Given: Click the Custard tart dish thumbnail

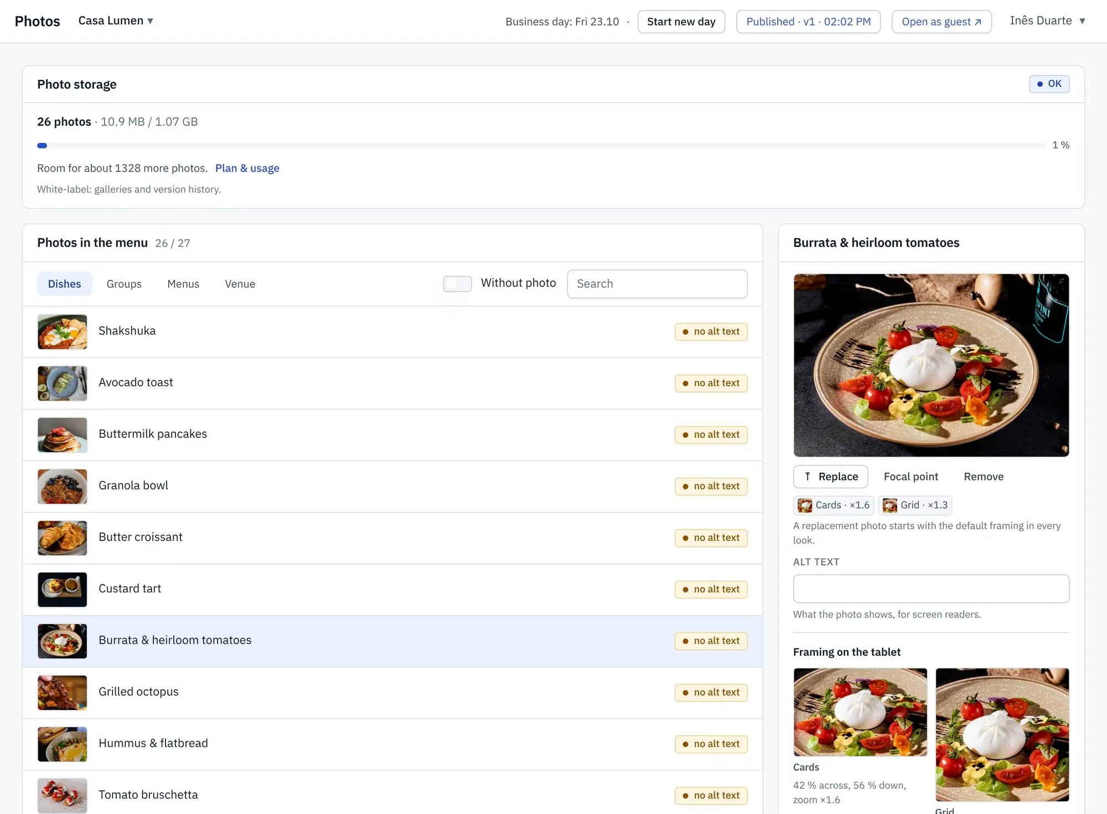Looking at the screenshot, I should click(x=62, y=589).
